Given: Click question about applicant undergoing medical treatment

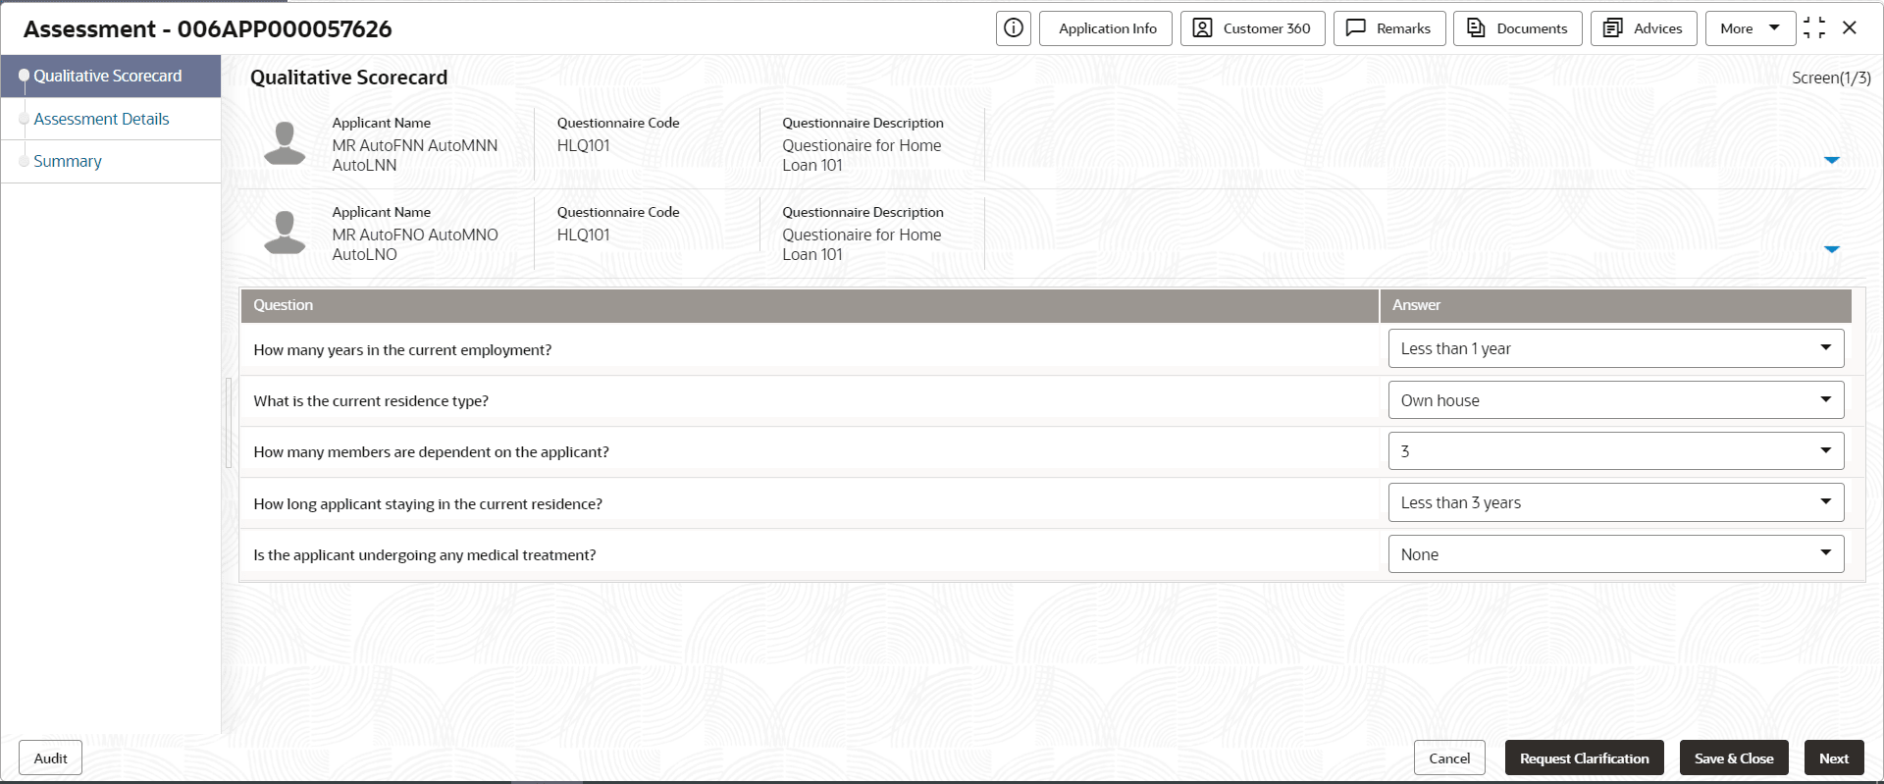Looking at the screenshot, I should (x=425, y=555).
